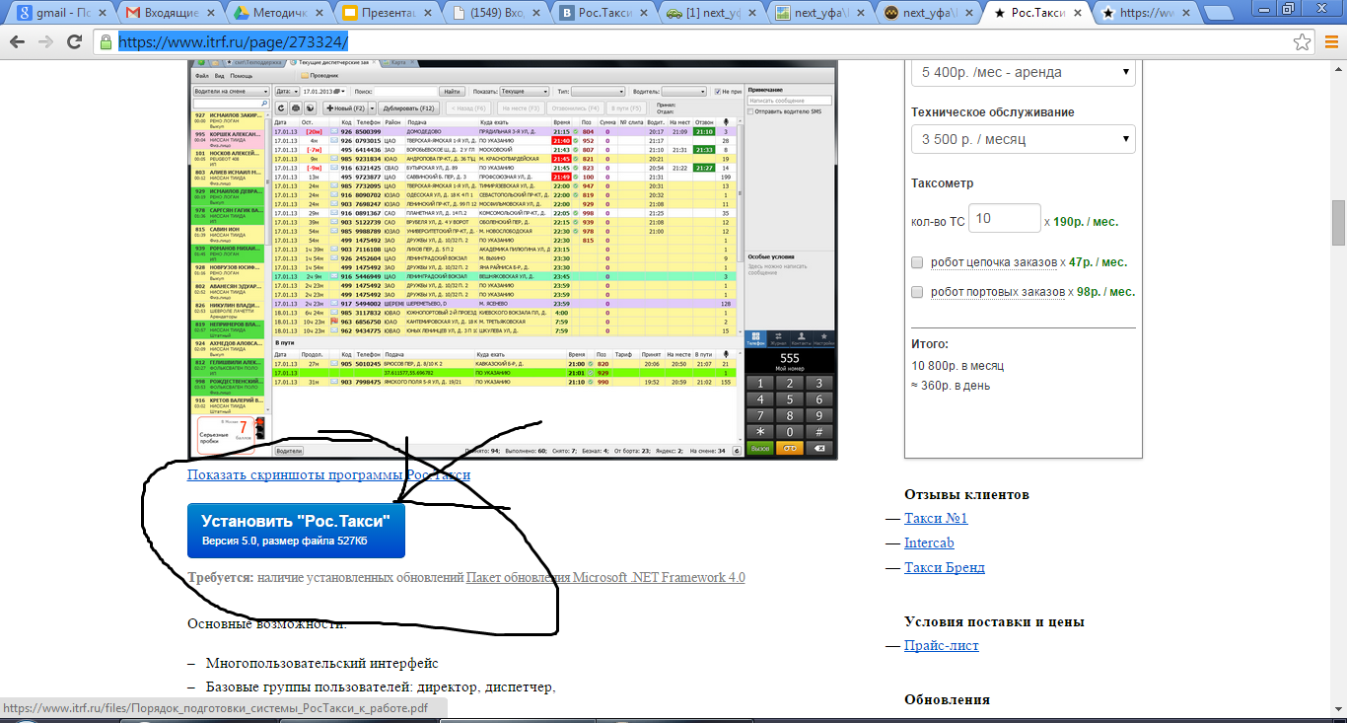This screenshot has height=723, width=1347.
Task: Click the ≈ 360р. в день text
Action: 953,386
